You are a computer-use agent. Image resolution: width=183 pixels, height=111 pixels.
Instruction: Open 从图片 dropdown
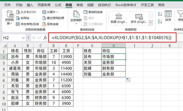[50, 12]
